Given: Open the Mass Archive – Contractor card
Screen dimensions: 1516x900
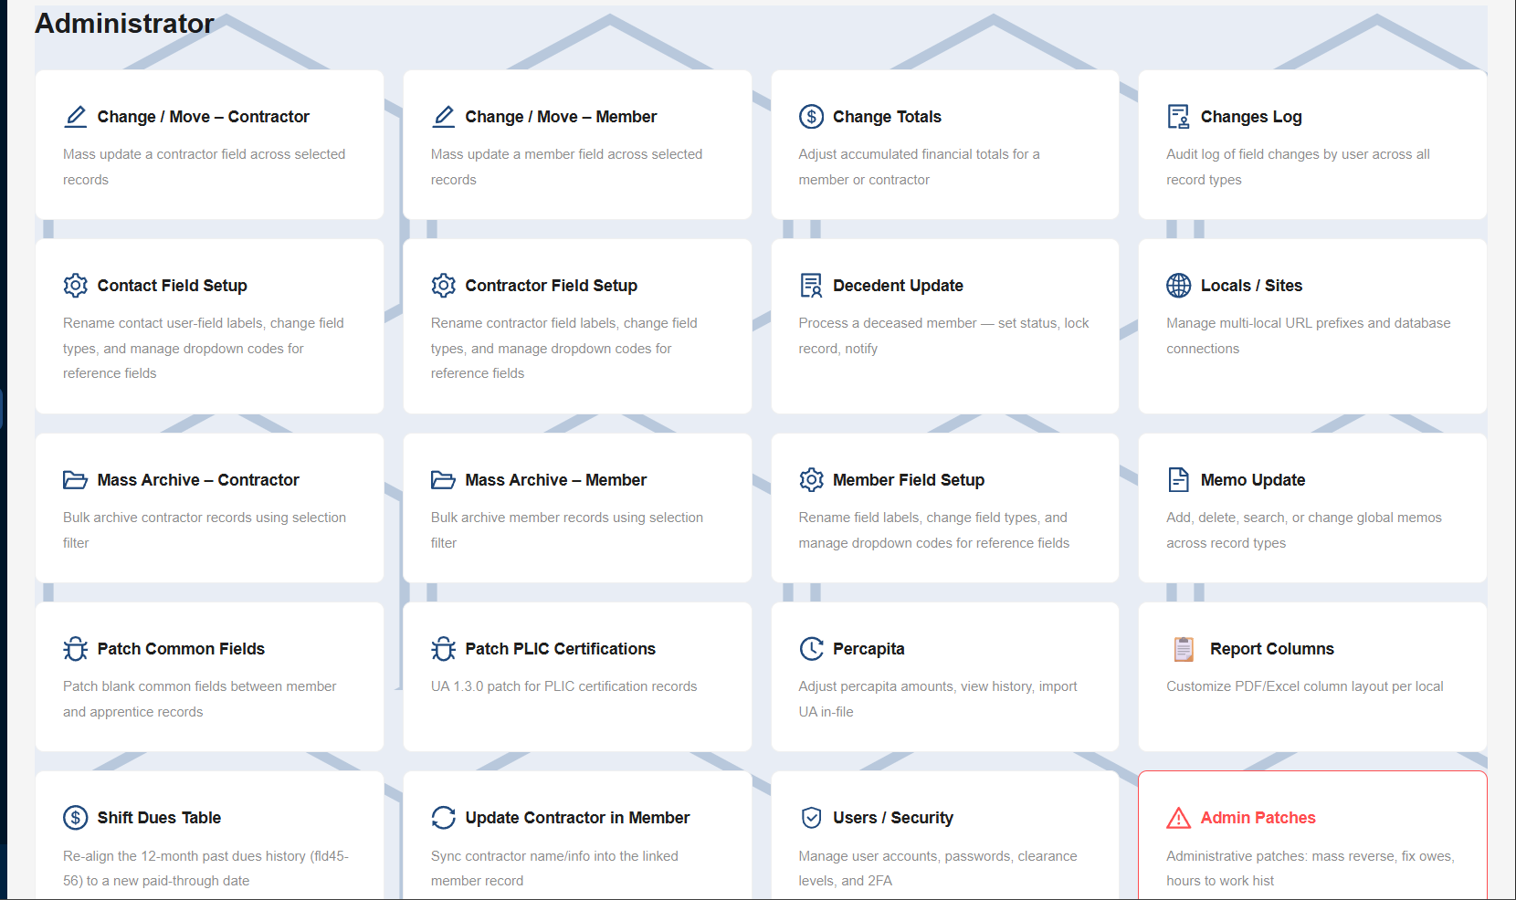Looking at the screenshot, I should coord(209,508).
